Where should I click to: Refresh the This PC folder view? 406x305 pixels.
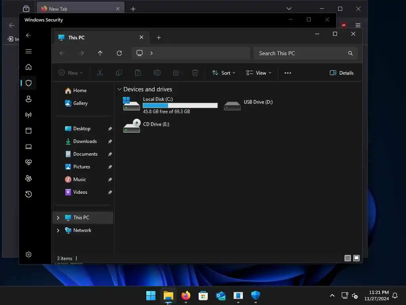coord(119,53)
